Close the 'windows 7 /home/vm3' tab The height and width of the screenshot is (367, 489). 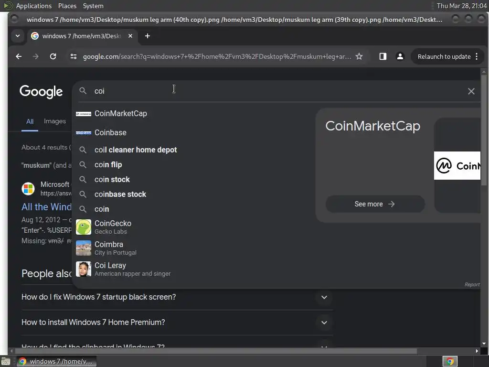tap(130, 36)
